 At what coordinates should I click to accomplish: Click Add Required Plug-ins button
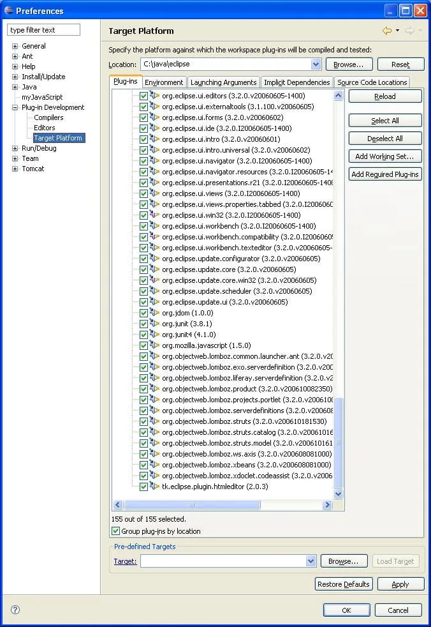(x=385, y=174)
